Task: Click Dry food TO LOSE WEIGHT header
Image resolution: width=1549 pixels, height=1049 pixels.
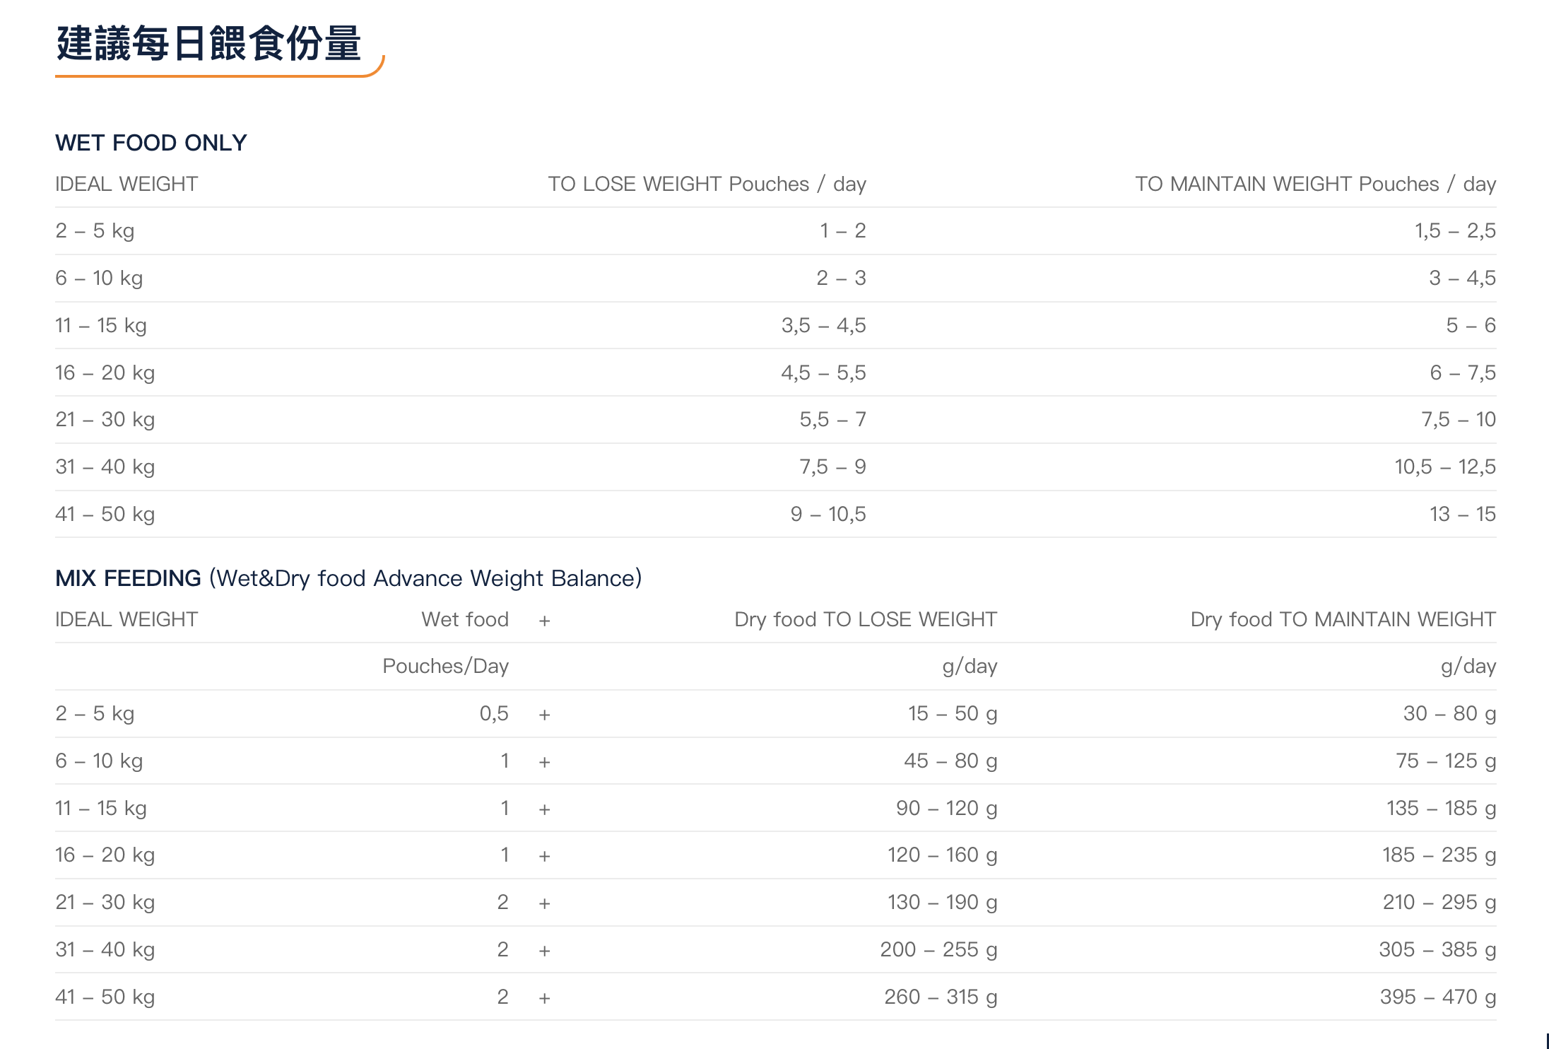Action: tap(865, 619)
